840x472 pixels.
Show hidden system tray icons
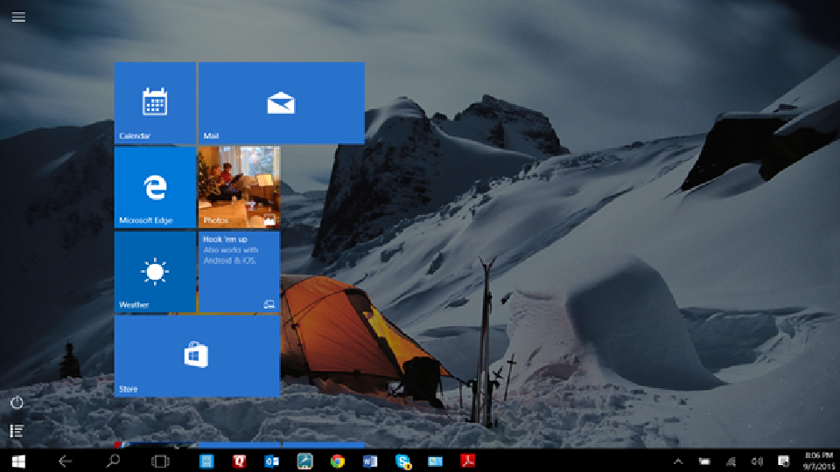678,461
